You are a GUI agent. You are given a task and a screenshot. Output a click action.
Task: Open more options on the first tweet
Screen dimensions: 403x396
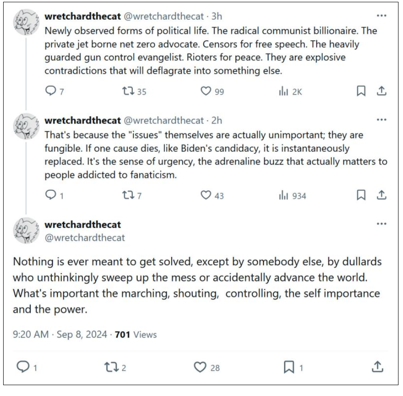click(381, 16)
